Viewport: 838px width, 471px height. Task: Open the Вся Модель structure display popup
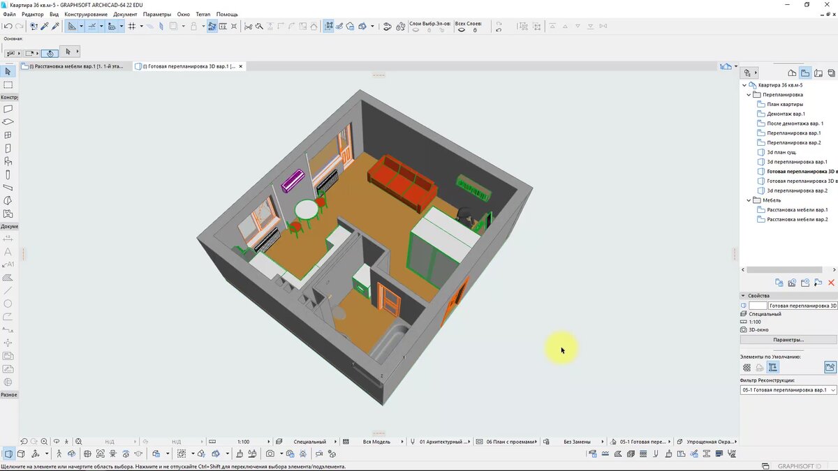pyautogui.click(x=376, y=442)
